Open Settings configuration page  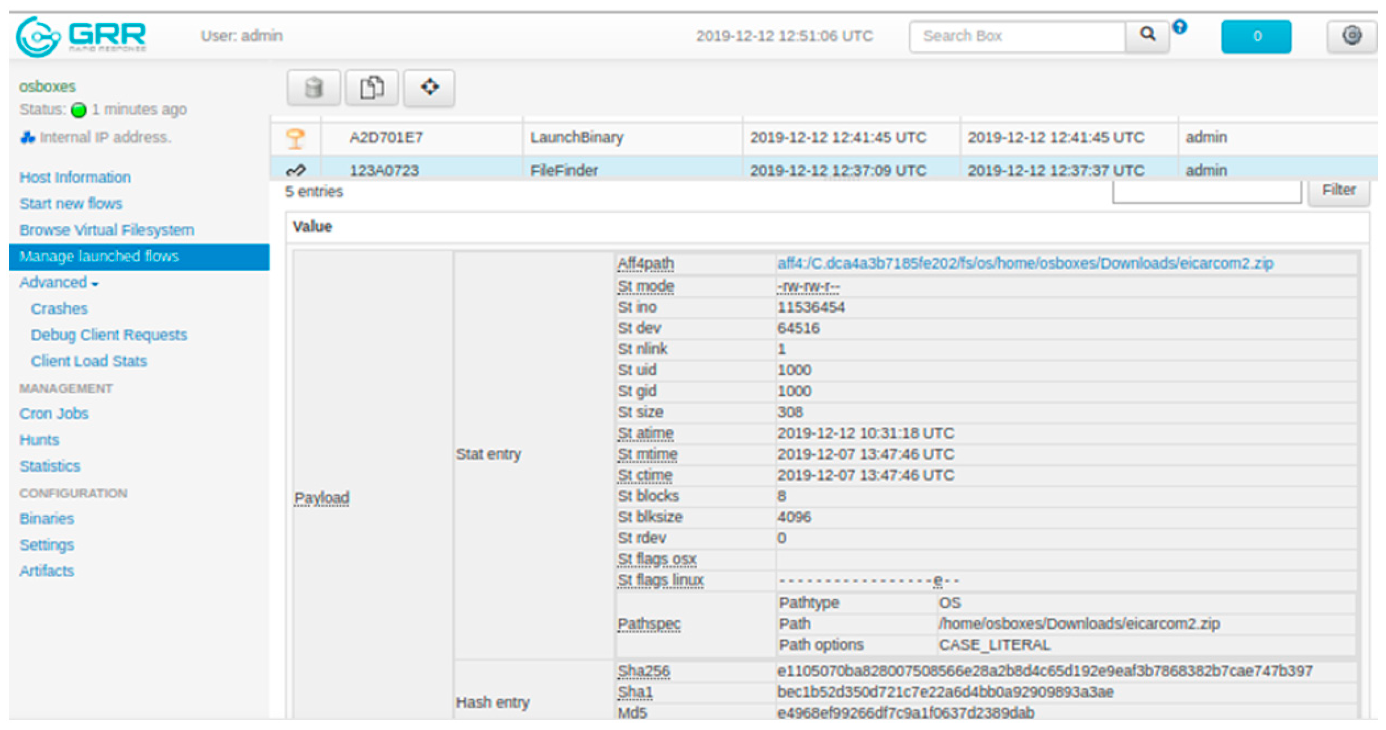[x=47, y=545]
